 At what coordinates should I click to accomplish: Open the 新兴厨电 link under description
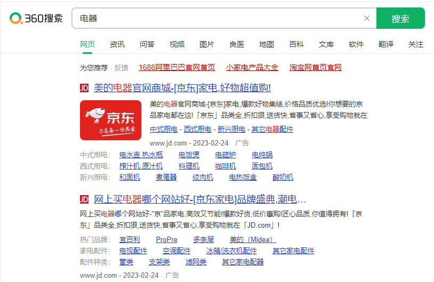point(231,129)
